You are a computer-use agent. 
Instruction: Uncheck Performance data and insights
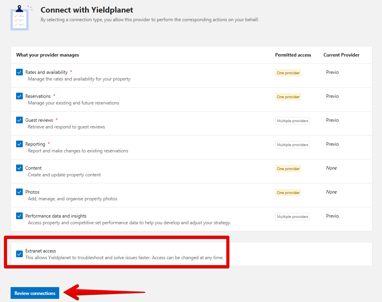(x=20, y=216)
